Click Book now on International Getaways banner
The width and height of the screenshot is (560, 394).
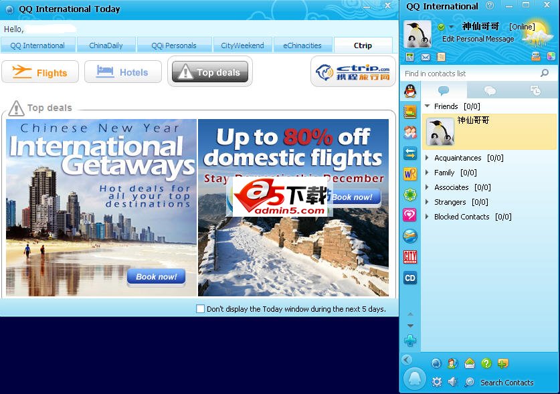(156, 276)
